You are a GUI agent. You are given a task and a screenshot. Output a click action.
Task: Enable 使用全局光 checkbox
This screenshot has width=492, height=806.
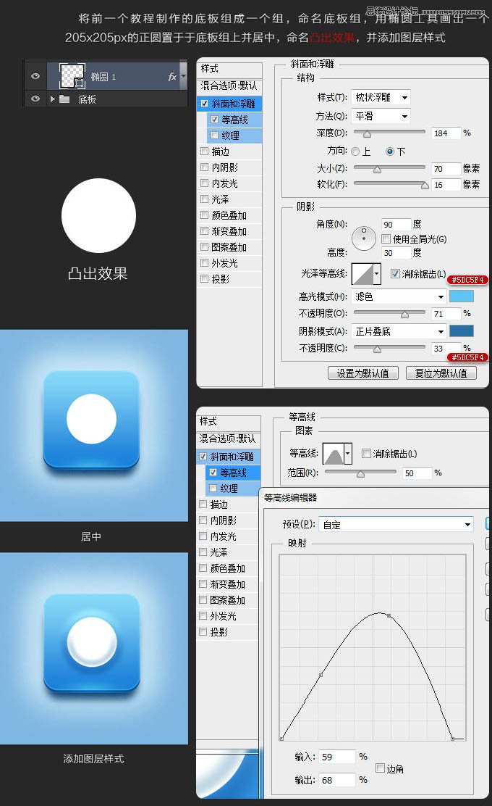click(386, 238)
